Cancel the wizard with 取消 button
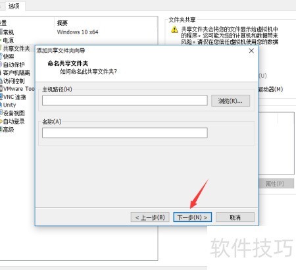The height and width of the screenshot is (270, 296). click(x=235, y=217)
